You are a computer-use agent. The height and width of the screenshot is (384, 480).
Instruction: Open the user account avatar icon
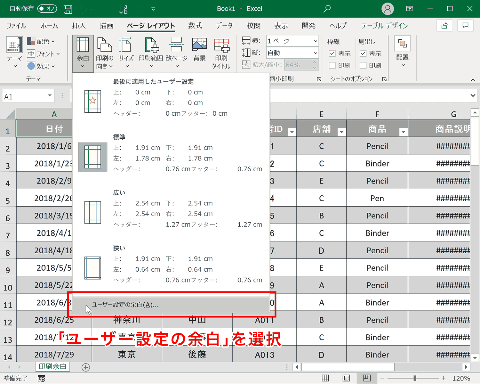point(388,9)
